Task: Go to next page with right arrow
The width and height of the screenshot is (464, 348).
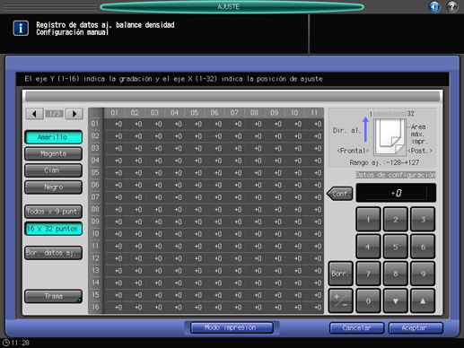Action: (74, 114)
